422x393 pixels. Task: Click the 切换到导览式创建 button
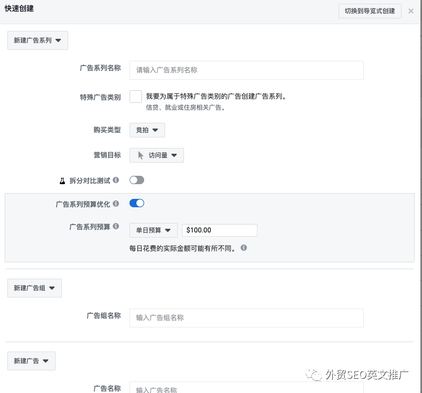tap(370, 11)
